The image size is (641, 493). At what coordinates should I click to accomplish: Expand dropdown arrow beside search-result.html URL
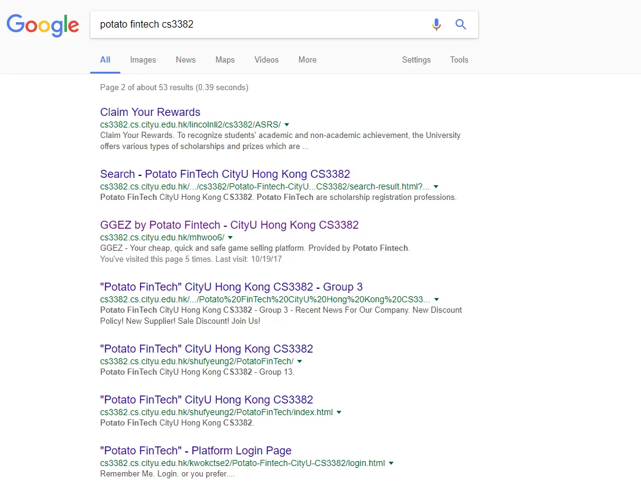[x=436, y=186]
